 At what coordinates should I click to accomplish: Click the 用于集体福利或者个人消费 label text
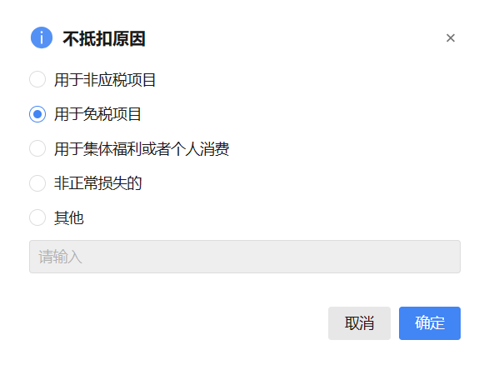point(142,149)
